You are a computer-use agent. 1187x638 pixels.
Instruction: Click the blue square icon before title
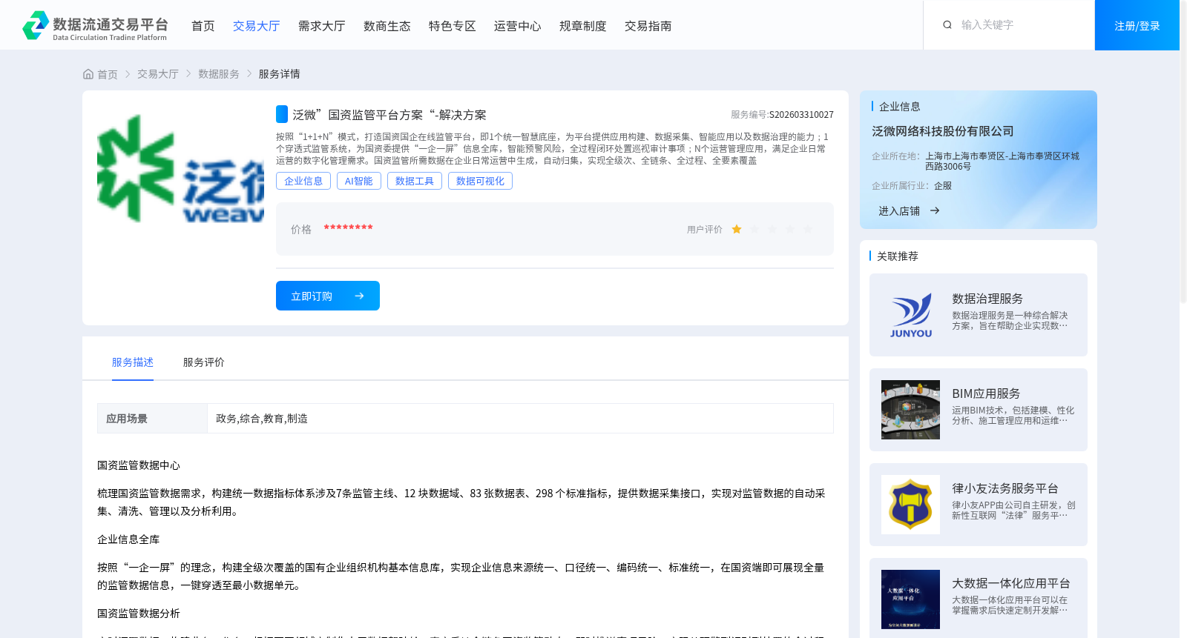point(282,114)
